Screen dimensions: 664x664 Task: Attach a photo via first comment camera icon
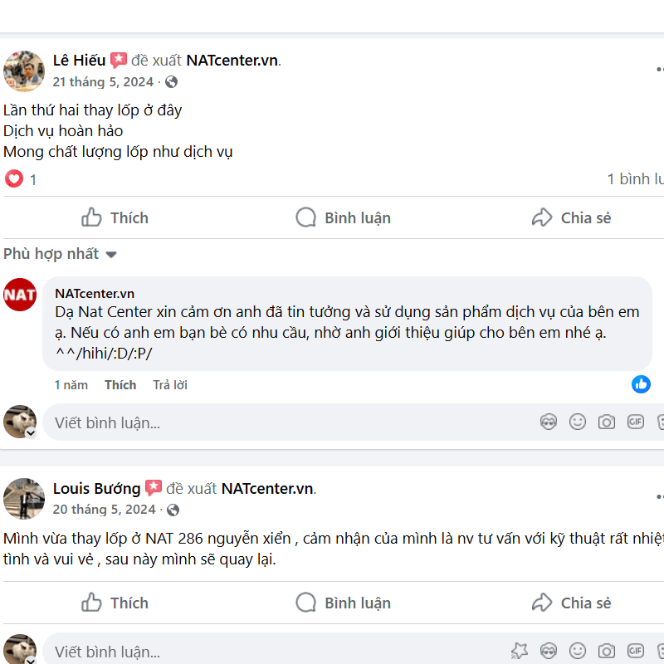point(607,422)
